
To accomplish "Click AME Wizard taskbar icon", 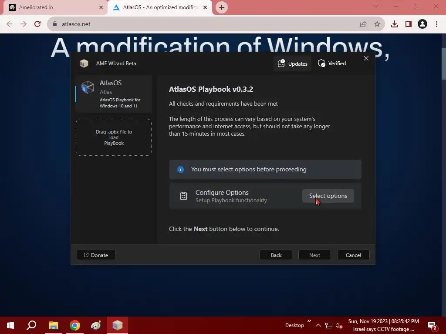I will [117, 325].
